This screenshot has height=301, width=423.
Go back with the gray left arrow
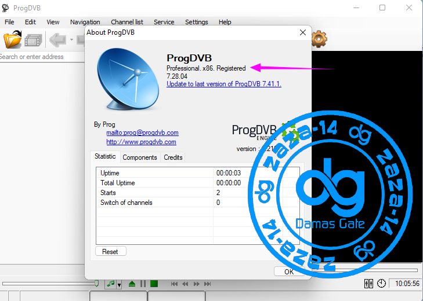57,40
